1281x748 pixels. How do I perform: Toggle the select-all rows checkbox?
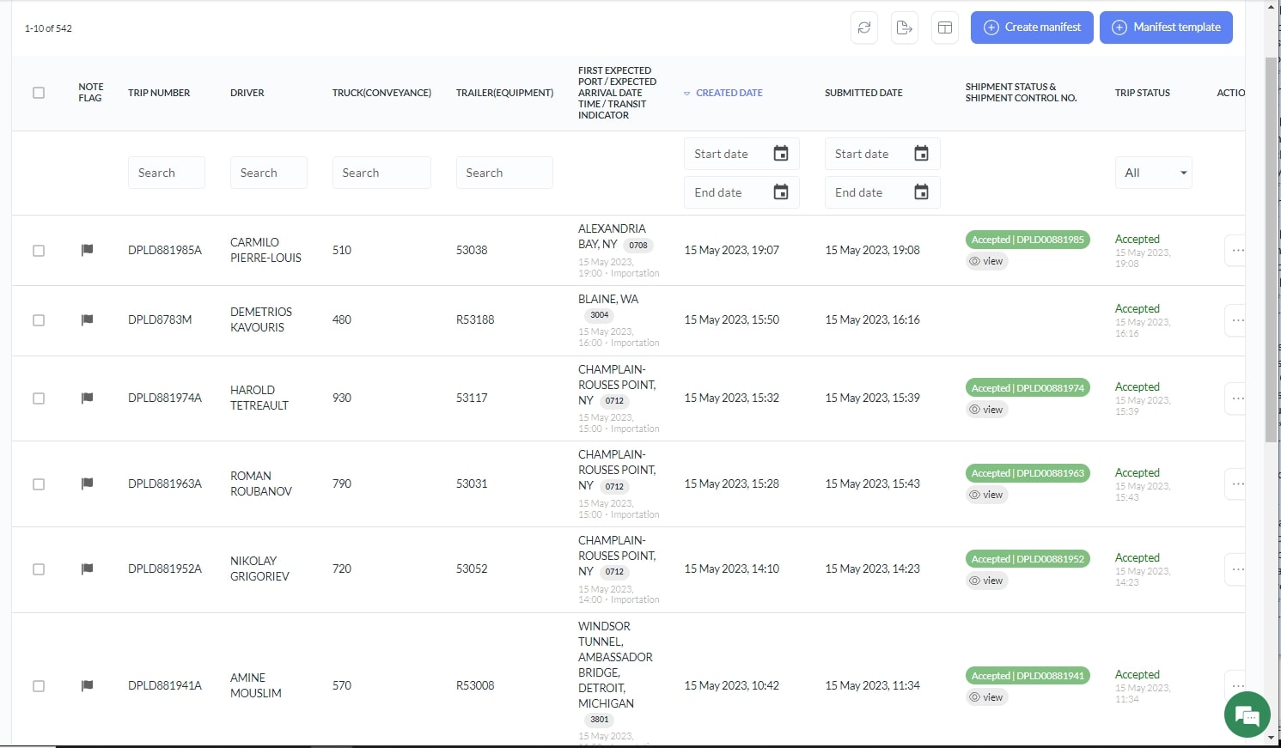pyautogui.click(x=39, y=93)
